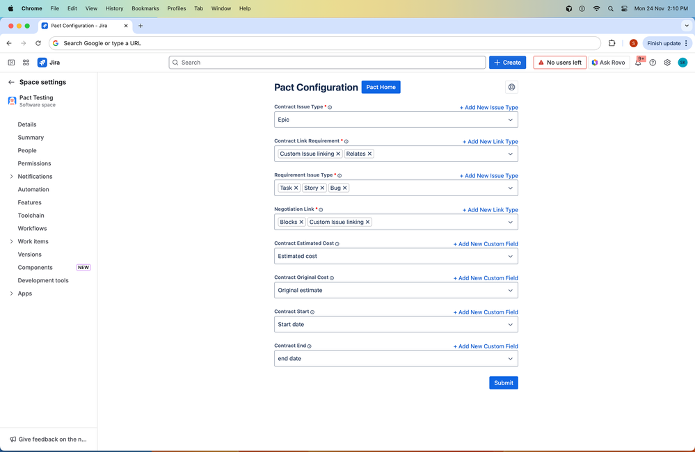Open the Contract Original Cost dropdown
Image resolution: width=695 pixels, height=452 pixels.
396,290
